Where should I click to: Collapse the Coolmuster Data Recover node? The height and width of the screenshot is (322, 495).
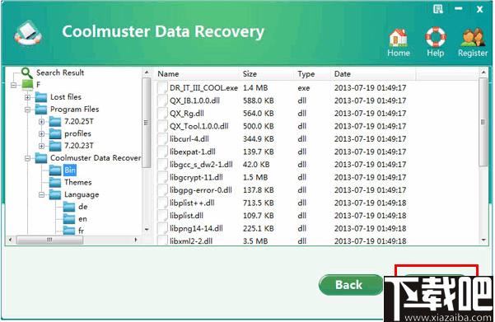tap(27, 158)
